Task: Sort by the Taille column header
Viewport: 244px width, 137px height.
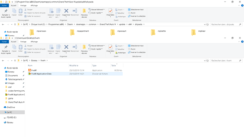Action: (117, 66)
